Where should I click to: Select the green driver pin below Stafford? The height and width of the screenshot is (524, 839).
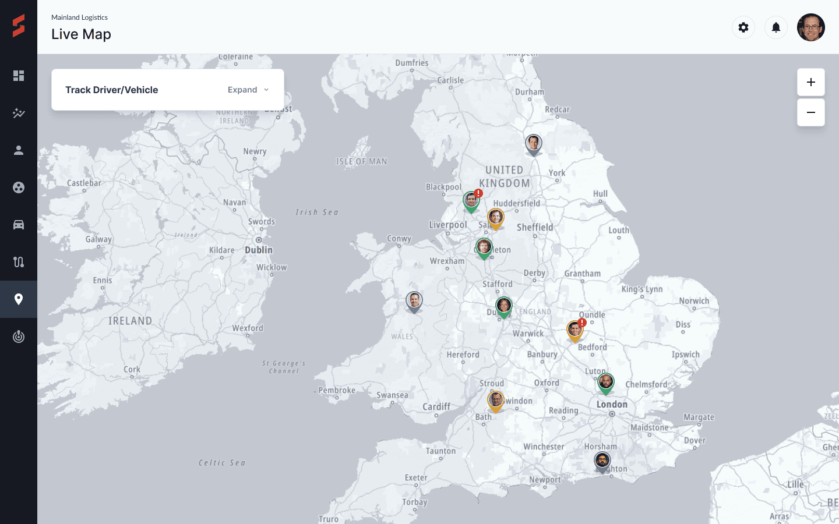tap(504, 307)
